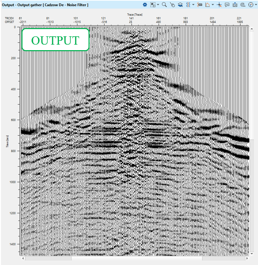The height and width of the screenshot is (265, 258).
Task: Select the rectangle selection arrow tool
Action: [x=153, y=5]
